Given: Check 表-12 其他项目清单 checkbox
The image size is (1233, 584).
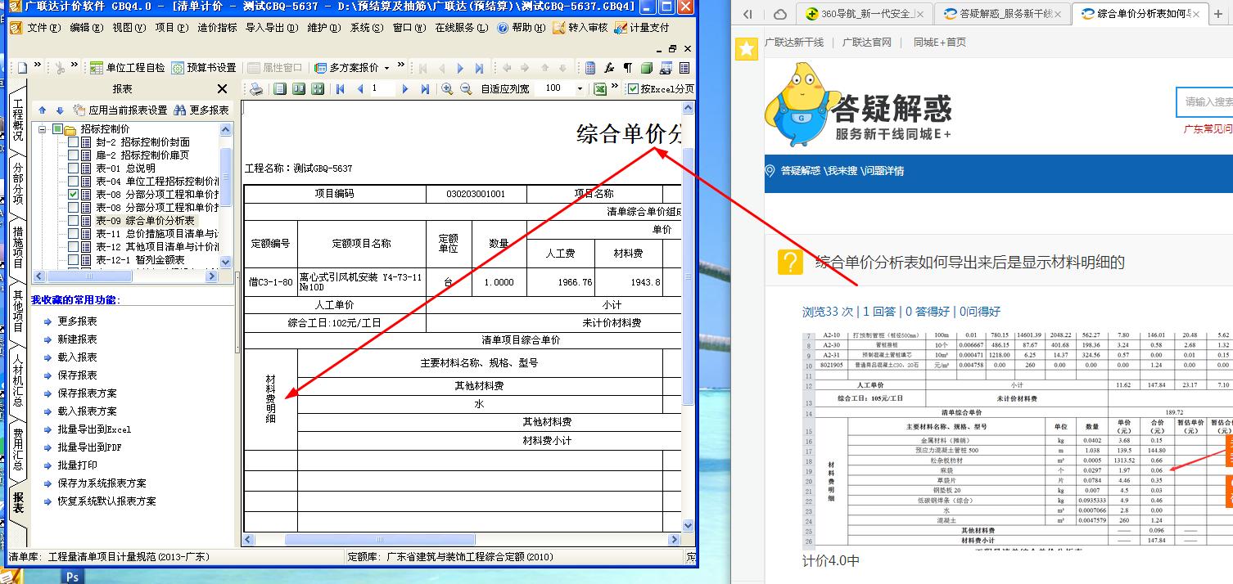Looking at the screenshot, I should click(74, 247).
